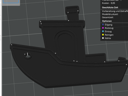Click the Vorbereitung und Zeitraffer label

click(115, 11)
